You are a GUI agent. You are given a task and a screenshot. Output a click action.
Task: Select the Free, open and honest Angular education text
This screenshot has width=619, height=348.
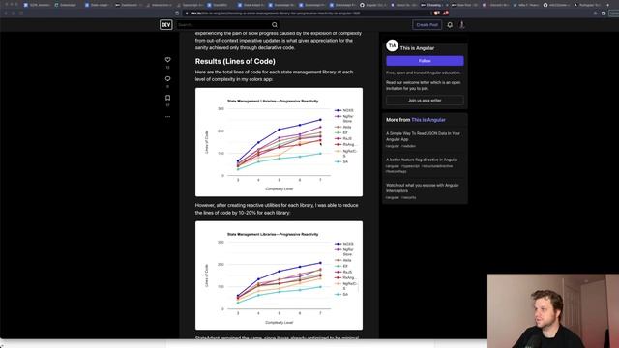click(x=424, y=73)
